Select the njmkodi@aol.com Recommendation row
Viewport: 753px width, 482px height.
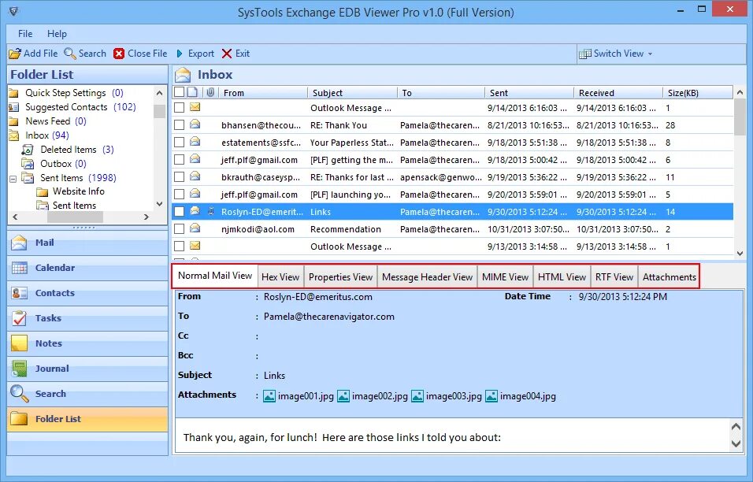452,229
